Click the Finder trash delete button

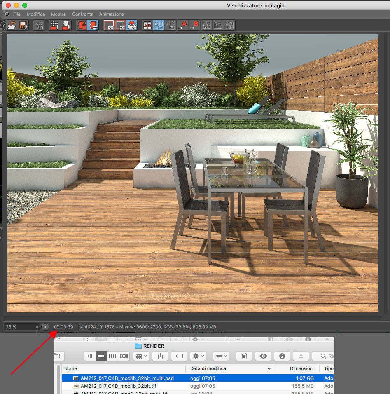tap(244, 356)
